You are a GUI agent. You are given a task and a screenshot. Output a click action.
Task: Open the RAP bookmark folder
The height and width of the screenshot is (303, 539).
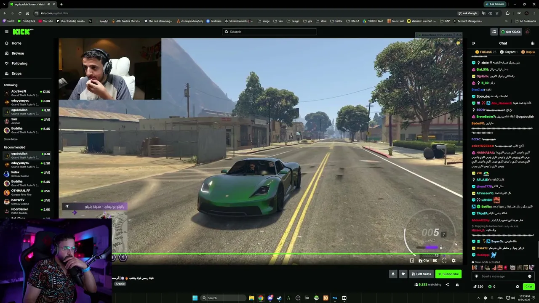[x=445, y=21]
